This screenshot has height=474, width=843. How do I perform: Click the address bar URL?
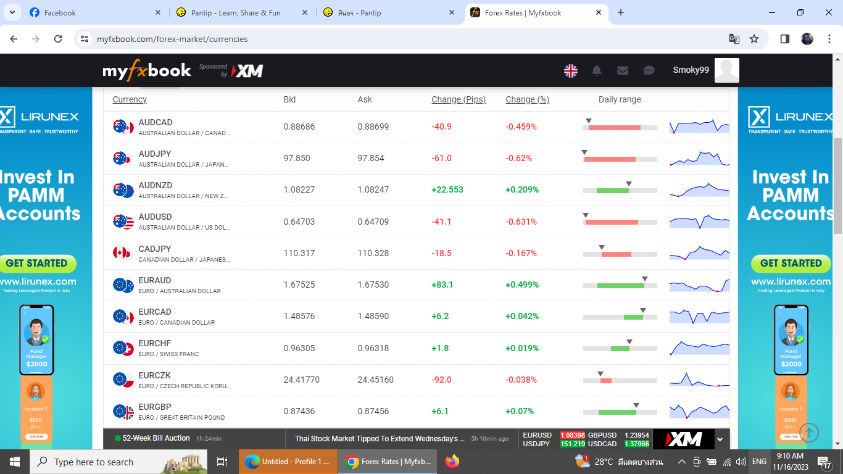(x=172, y=39)
